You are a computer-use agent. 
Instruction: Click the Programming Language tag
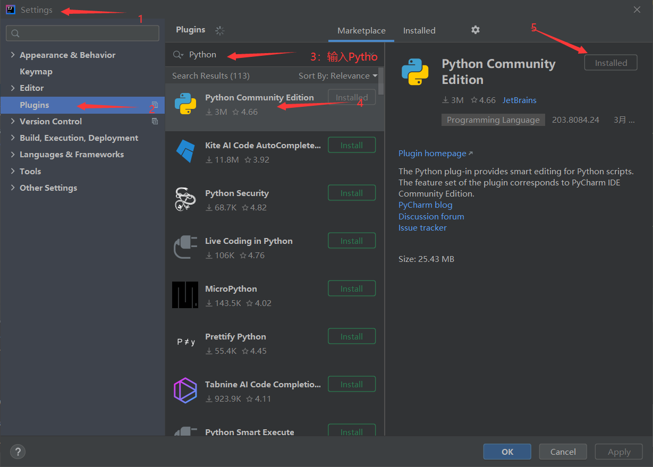[493, 120]
